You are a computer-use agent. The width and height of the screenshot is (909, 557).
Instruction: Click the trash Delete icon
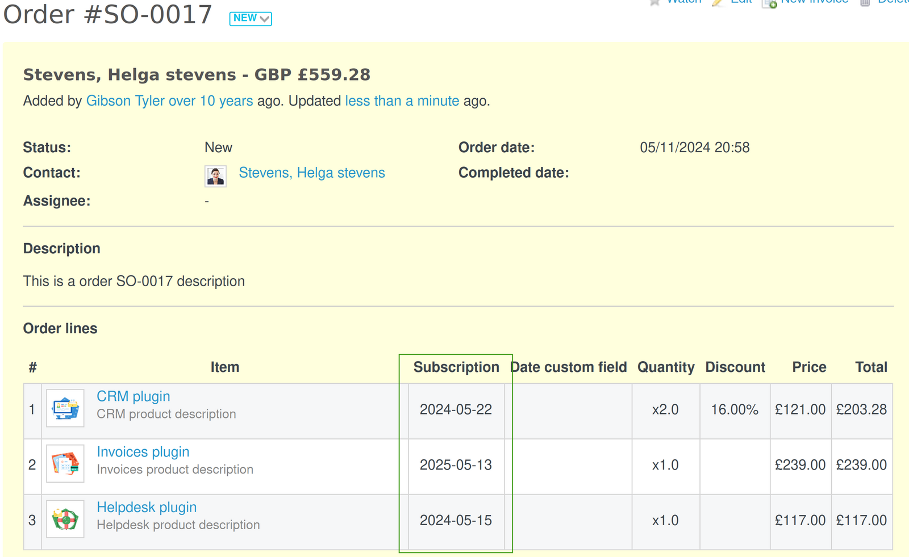pyautogui.click(x=865, y=3)
